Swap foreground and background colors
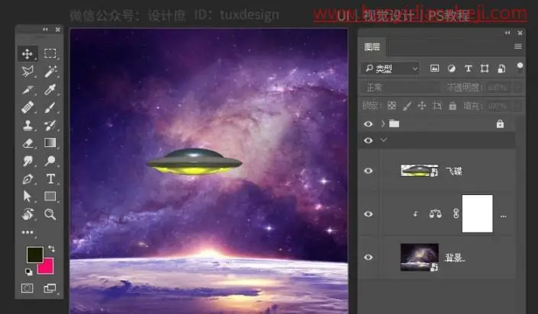 point(51,248)
